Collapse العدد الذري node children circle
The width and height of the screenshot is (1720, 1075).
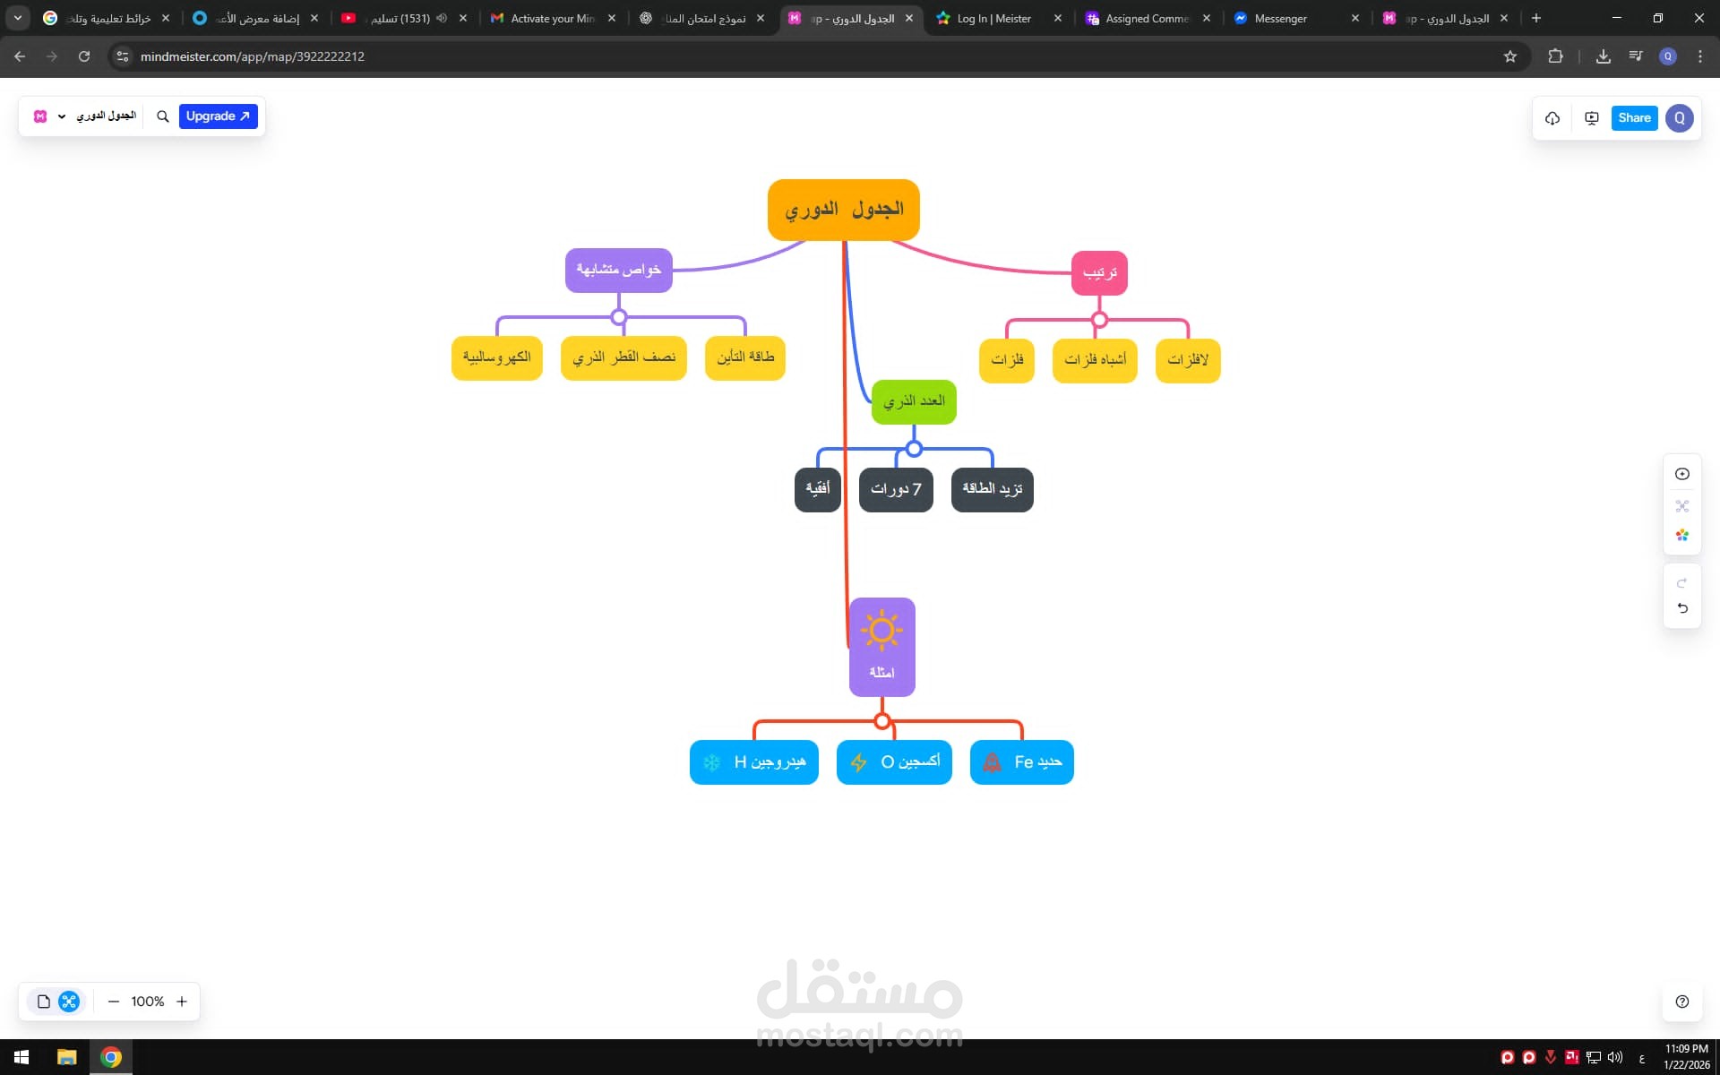pyautogui.click(x=913, y=449)
